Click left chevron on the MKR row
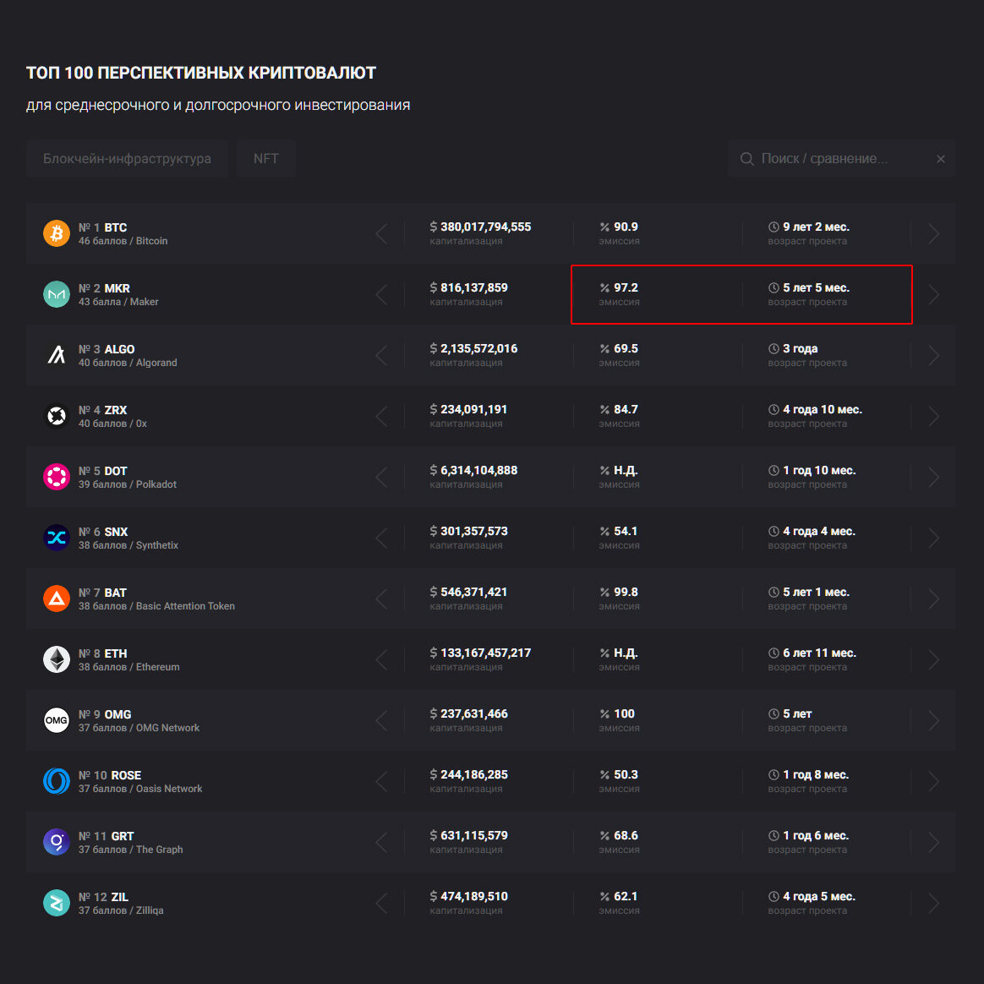The width and height of the screenshot is (984, 984). (x=382, y=294)
